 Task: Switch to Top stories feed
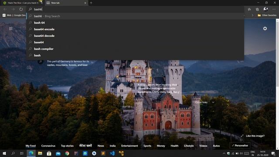[67, 146]
